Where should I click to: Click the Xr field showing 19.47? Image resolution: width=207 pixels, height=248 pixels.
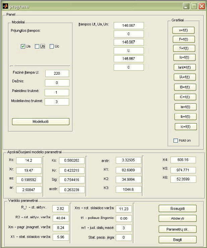coord(29,170)
